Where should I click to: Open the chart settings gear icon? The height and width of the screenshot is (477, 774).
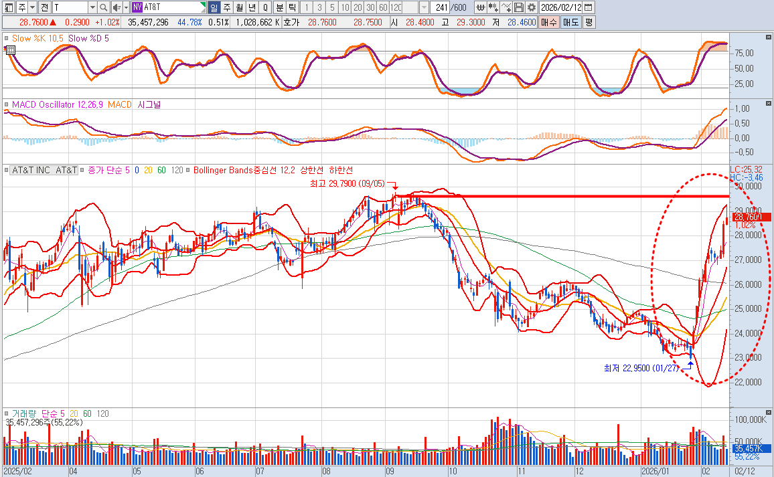tap(532, 7)
